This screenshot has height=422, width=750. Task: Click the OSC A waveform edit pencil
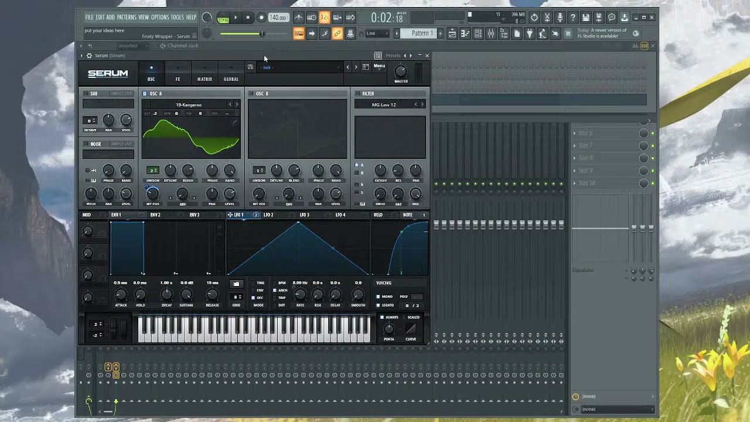click(235, 122)
